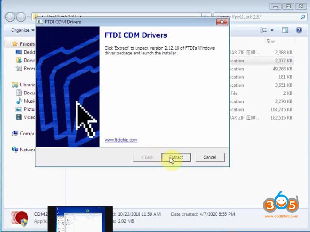
Task: Open the Videos library icon
Action: pyautogui.click(x=19, y=117)
